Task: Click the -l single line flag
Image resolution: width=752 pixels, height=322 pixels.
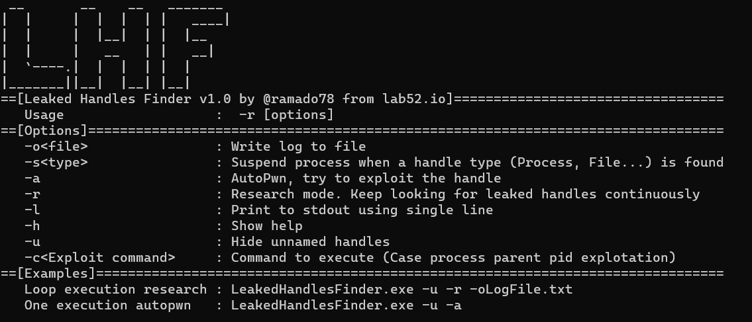Action: pos(32,210)
